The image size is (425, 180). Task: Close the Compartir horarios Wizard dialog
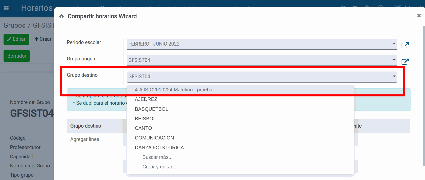point(419,16)
